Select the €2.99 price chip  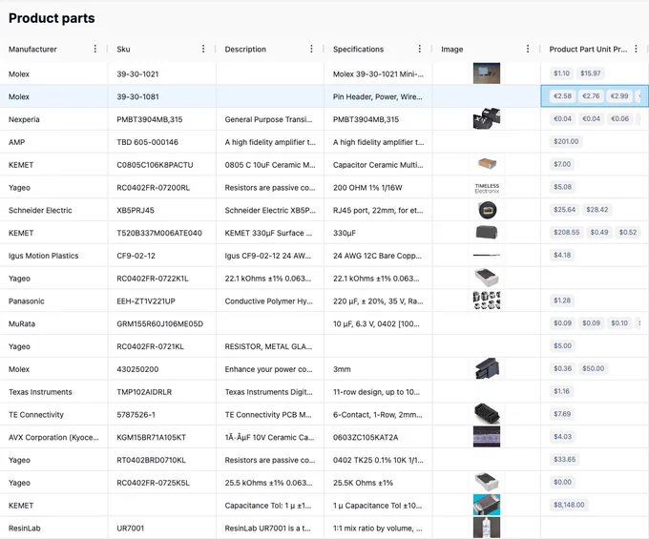tap(619, 96)
